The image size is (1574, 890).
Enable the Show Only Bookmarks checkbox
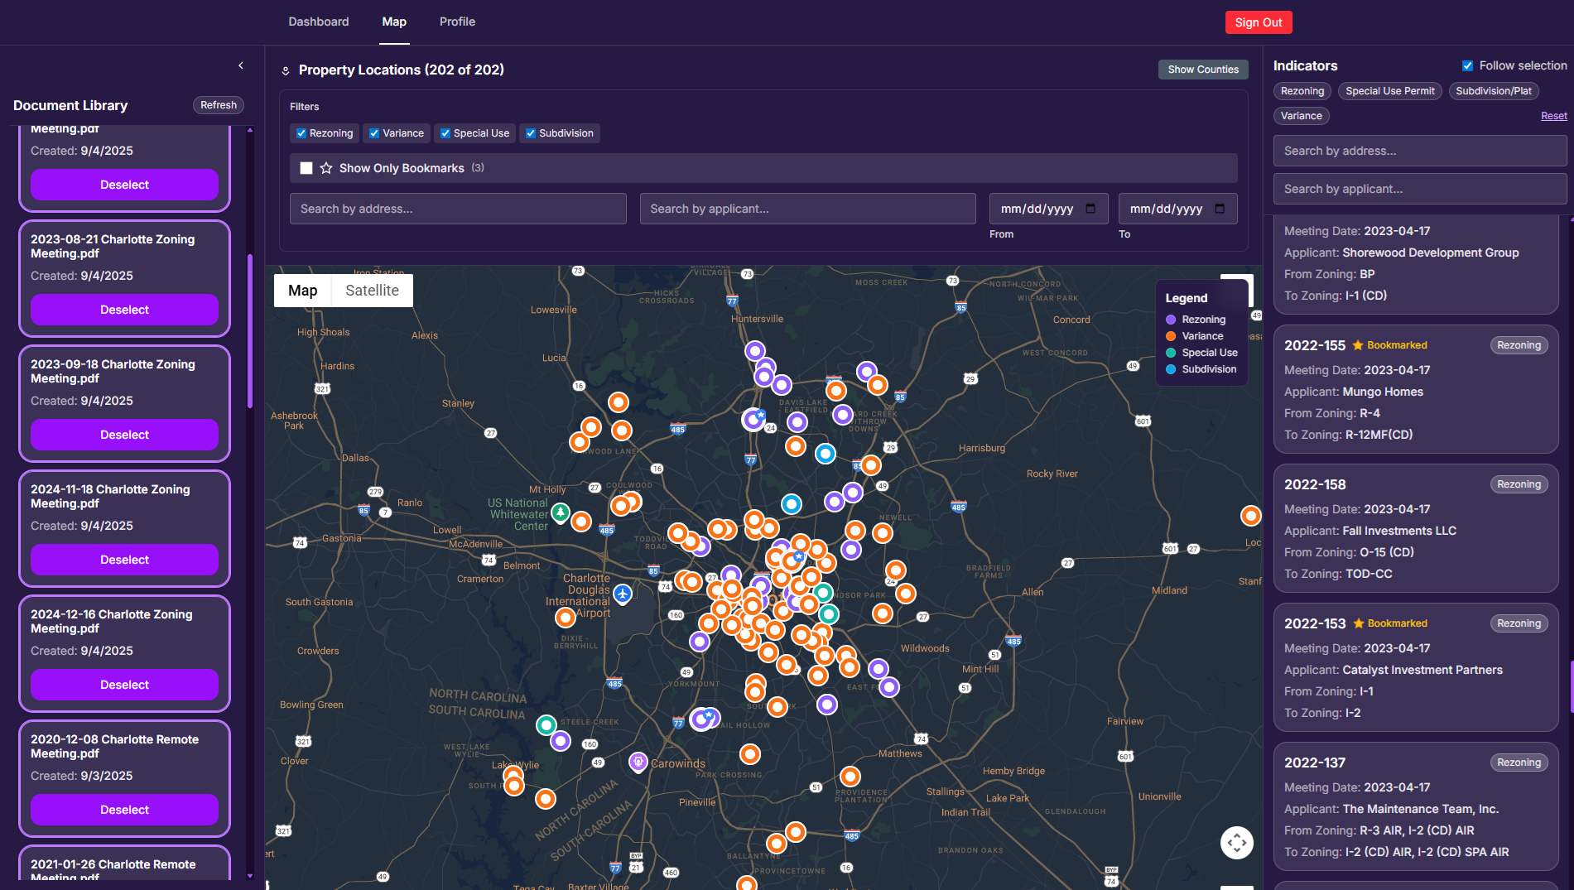click(306, 168)
